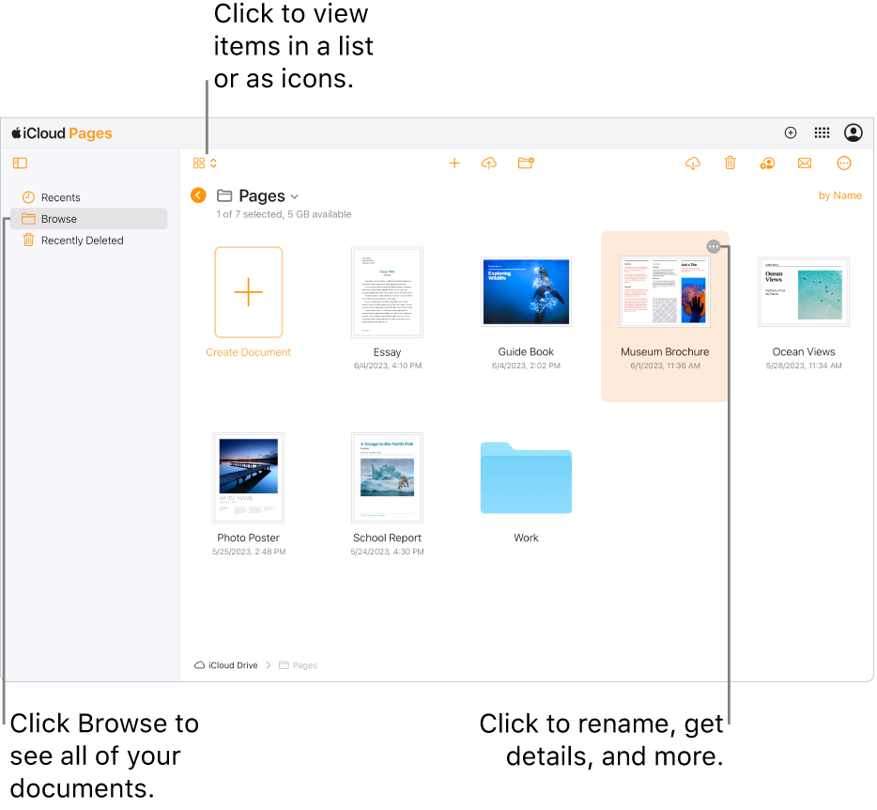The image size is (877, 810).
Task: Send a copy using the envelope icon
Action: coord(805,164)
